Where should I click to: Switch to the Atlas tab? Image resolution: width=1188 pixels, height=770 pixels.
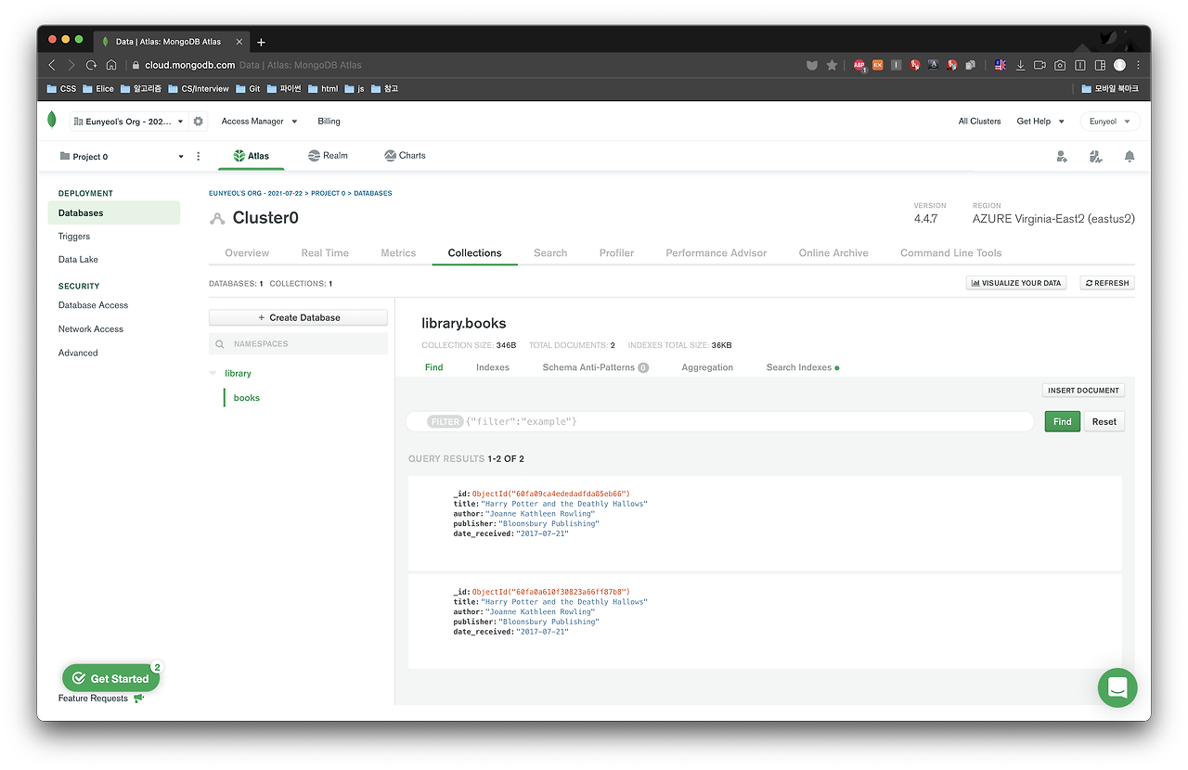pos(251,156)
